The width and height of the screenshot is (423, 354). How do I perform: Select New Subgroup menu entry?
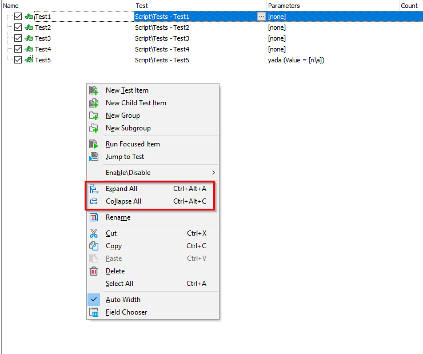(128, 128)
